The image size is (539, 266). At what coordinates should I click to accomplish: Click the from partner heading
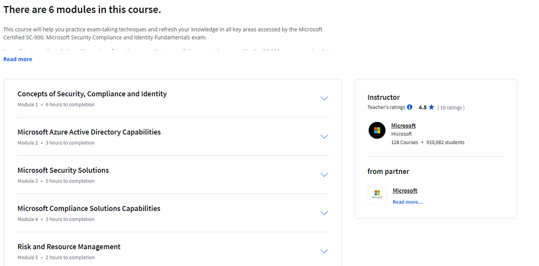(x=389, y=172)
